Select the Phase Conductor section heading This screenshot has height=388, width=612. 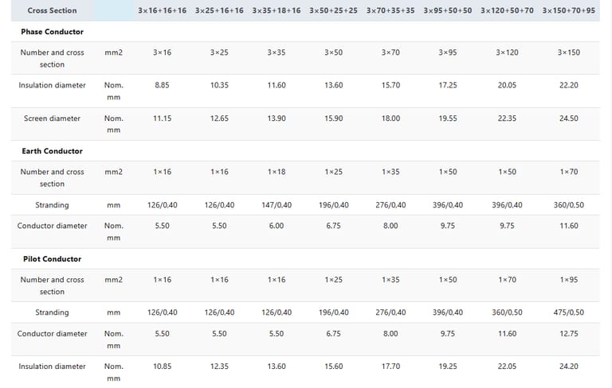(x=52, y=32)
